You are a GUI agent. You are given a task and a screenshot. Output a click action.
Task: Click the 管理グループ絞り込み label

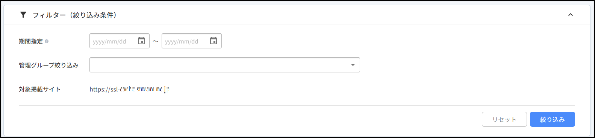pyautogui.click(x=48, y=65)
